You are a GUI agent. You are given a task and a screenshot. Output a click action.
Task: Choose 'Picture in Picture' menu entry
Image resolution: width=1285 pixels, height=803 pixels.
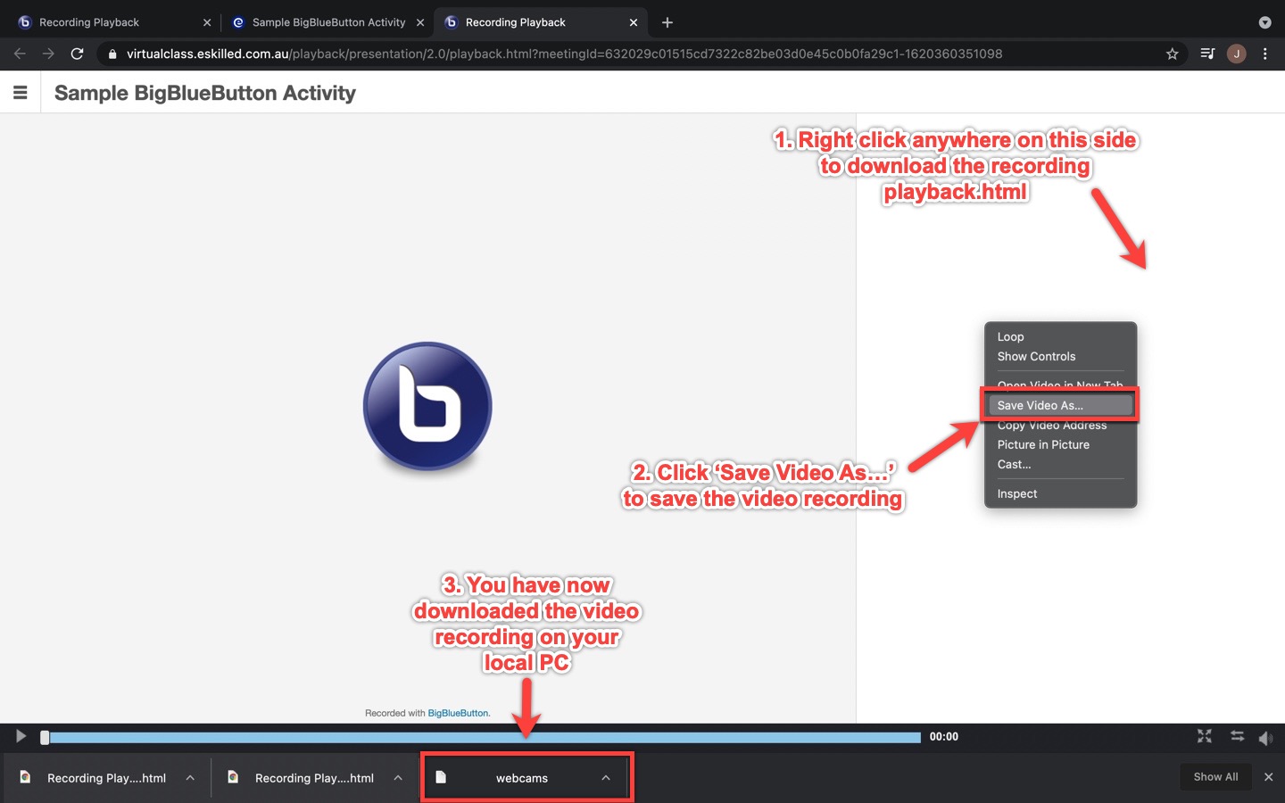[1042, 444]
